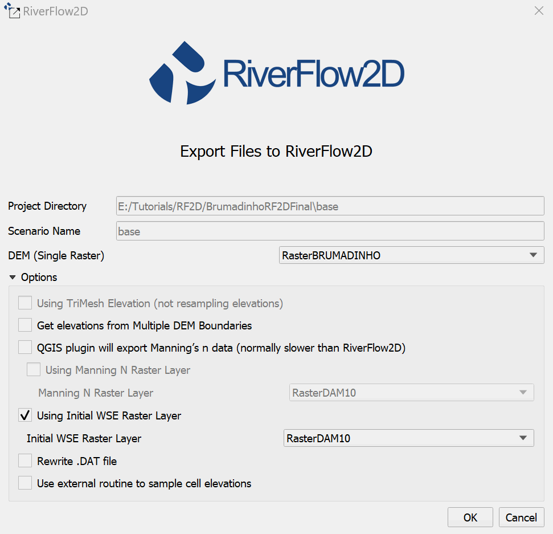553x534 pixels.
Task: Close the RiverFlow2D export dialog
Action: pos(538,11)
